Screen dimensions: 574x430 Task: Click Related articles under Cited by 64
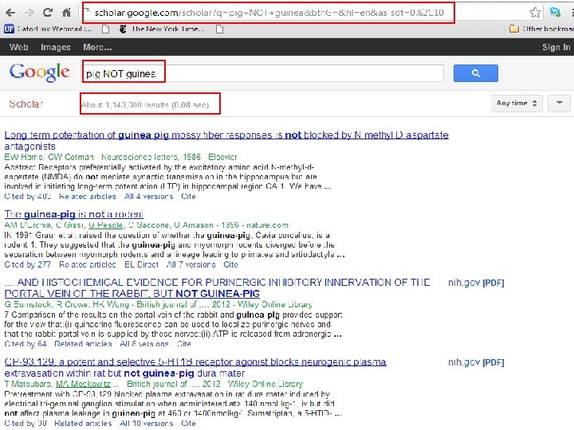(x=83, y=344)
